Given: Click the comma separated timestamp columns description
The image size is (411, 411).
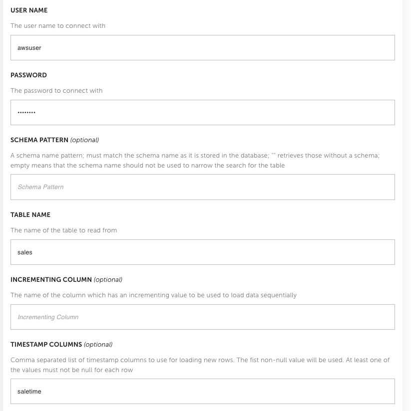Looking at the screenshot, I should click(x=200, y=365).
